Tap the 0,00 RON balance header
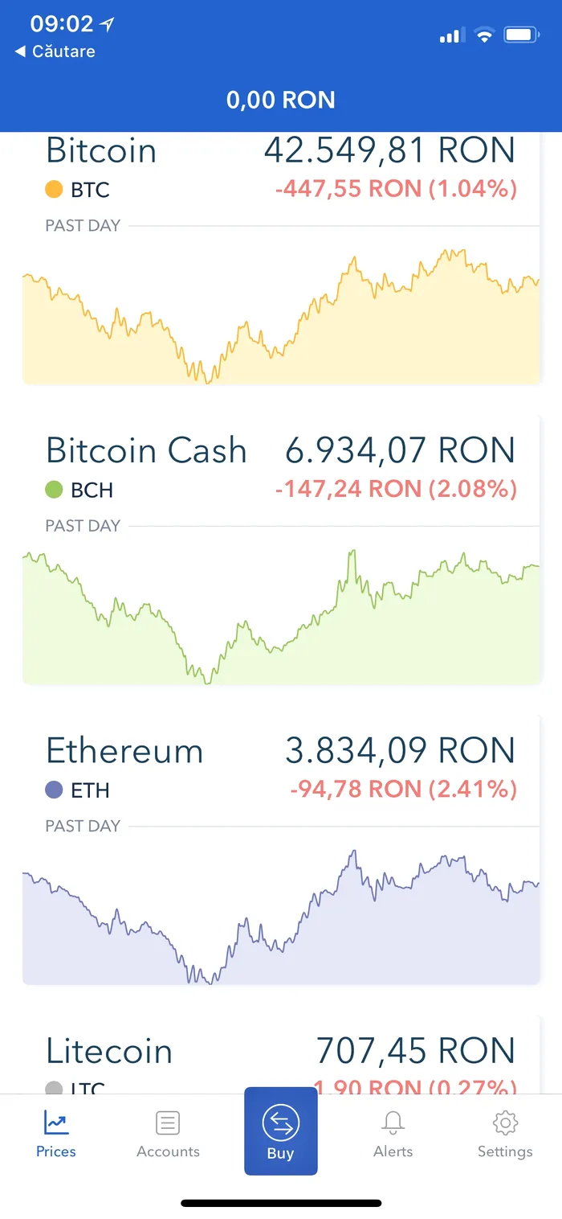 point(281,99)
